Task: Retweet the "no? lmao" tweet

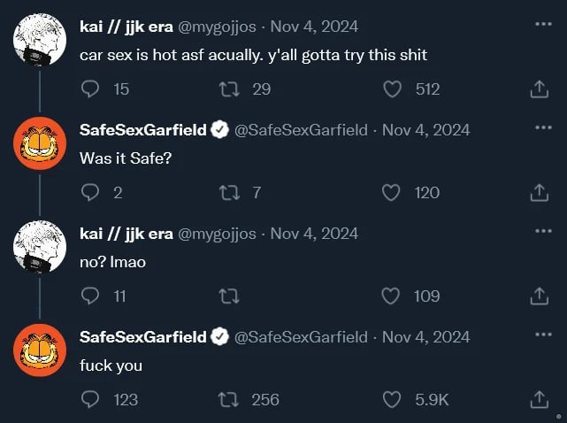Action: coord(230,296)
